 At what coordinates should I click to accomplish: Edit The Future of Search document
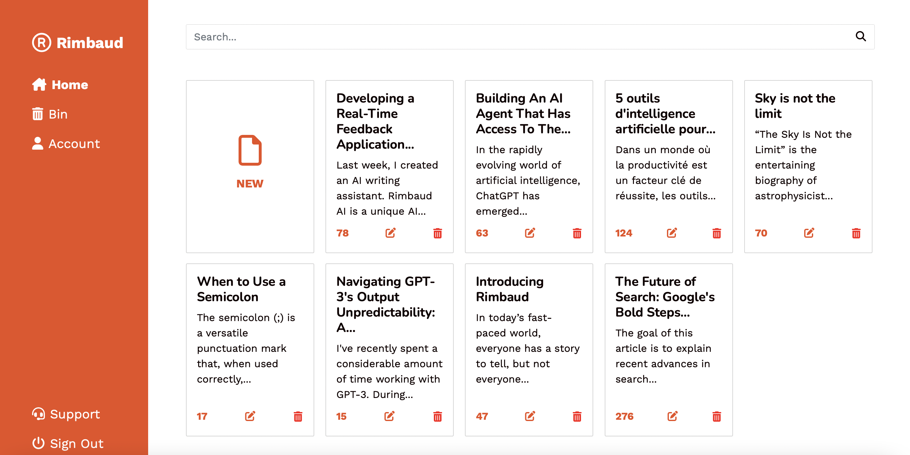(673, 416)
